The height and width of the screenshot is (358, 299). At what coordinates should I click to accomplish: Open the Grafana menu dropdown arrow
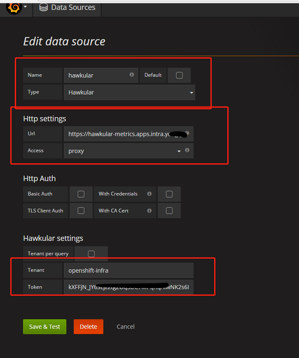26,7
